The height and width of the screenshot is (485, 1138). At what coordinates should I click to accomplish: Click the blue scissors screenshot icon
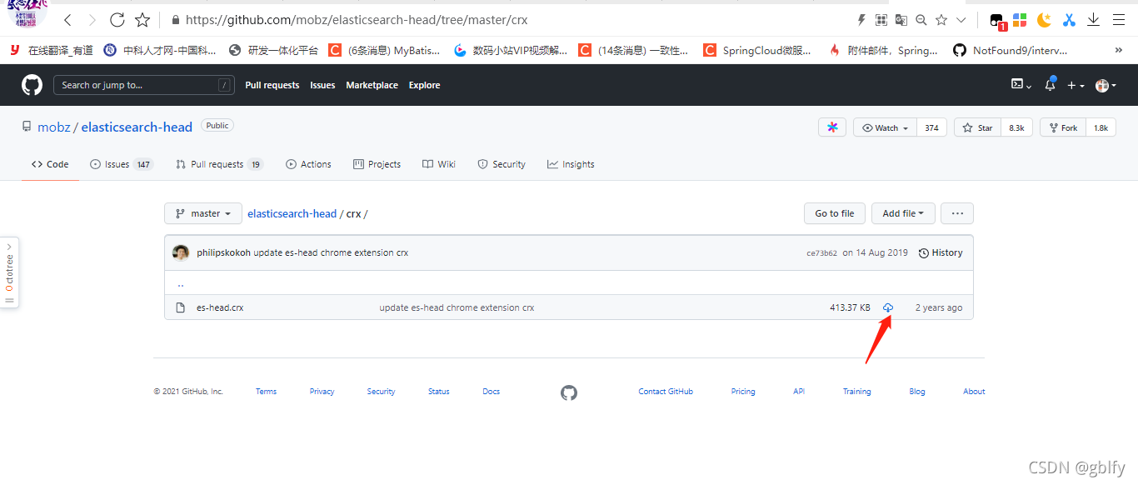[1069, 19]
